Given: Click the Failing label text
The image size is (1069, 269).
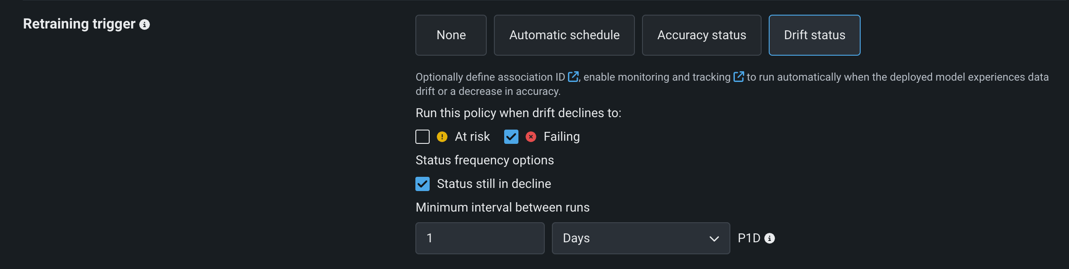Looking at the screenshot, I should coord(561,137).
